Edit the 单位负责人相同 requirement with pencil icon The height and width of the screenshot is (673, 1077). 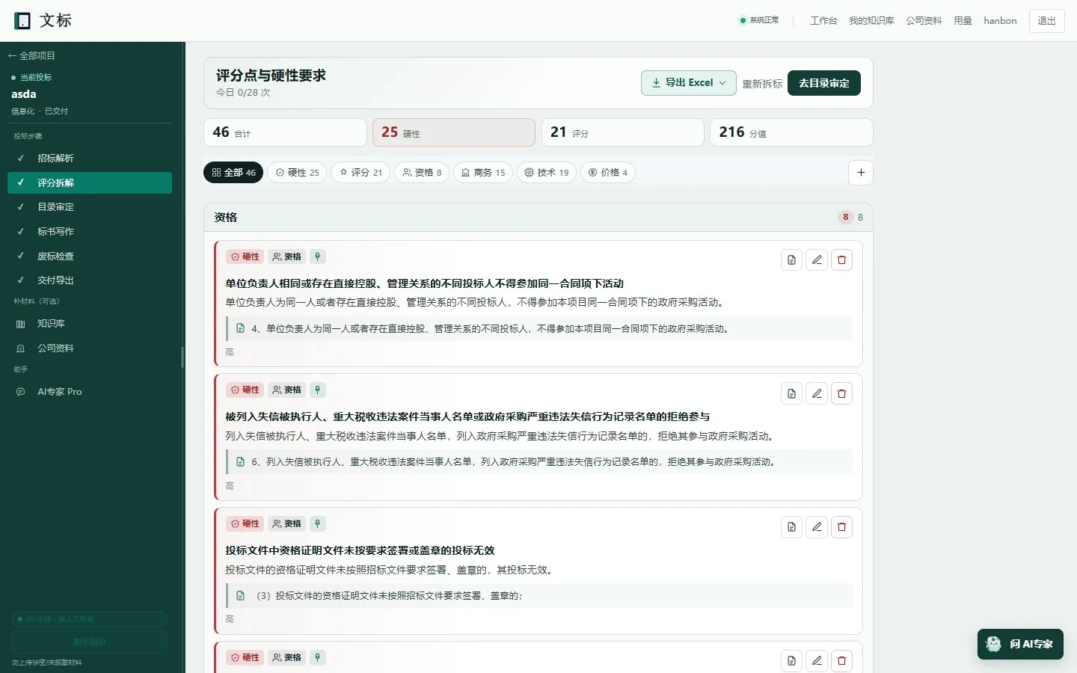click(817, 260)
